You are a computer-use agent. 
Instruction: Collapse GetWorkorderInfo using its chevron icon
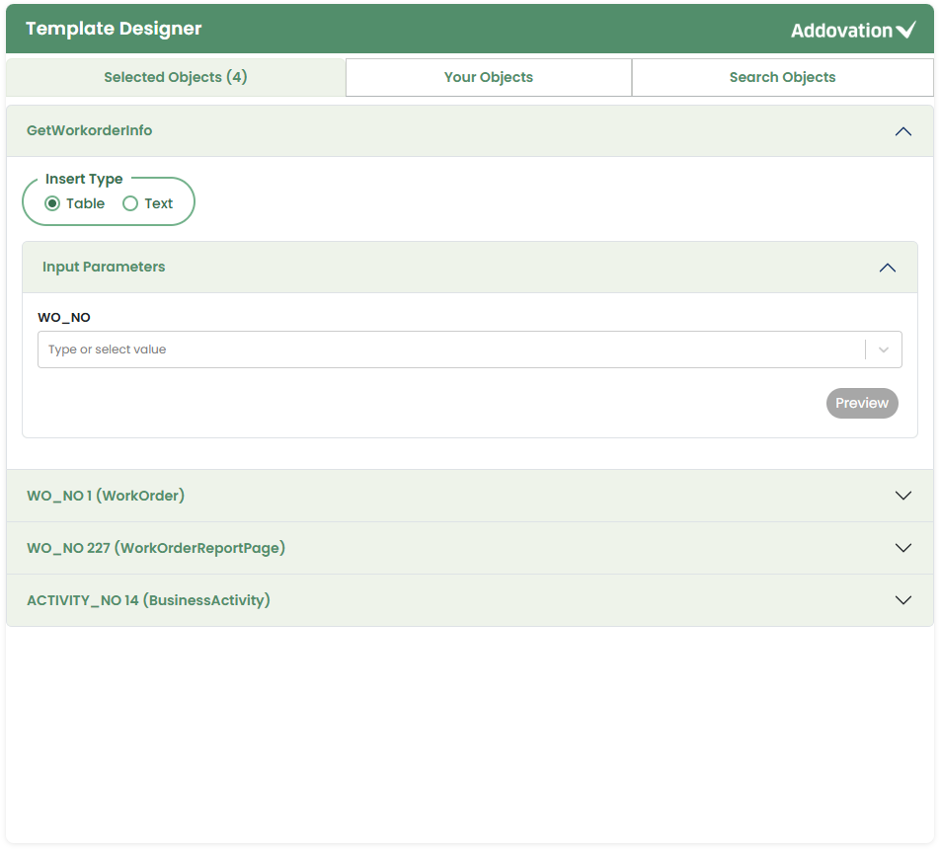pyautogui.click(x=902, y=131)
